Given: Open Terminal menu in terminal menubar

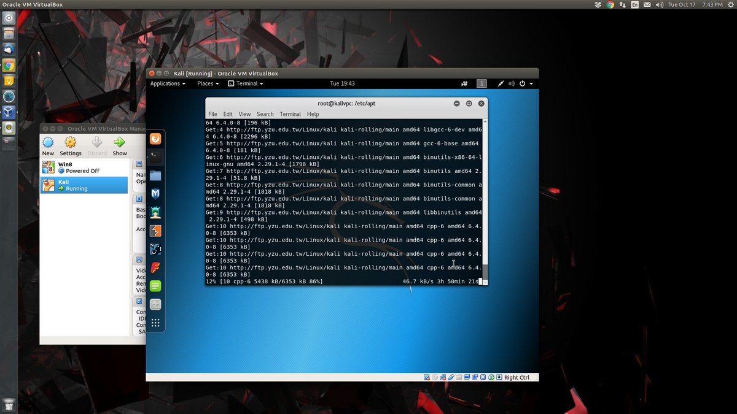Looking at the screenshot, I should click(x=291, y=114).
